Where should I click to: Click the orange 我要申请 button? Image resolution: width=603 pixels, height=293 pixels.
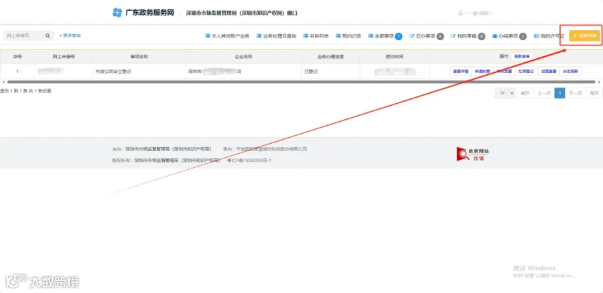(x=584, y=35)
